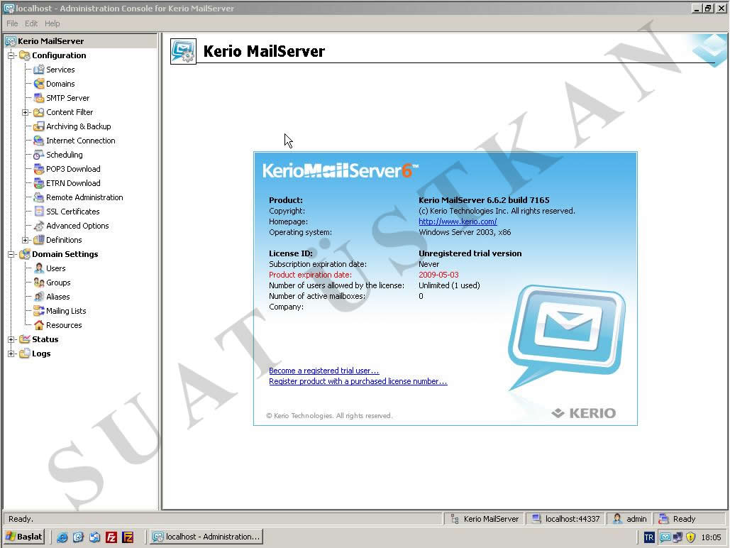Screen dimensions: 730x548
Task: Open the File menu
Action: [x=12, y=23]
